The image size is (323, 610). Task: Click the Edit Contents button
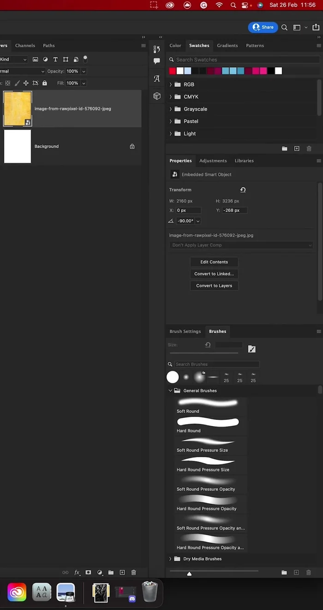[x=214, y=262]
